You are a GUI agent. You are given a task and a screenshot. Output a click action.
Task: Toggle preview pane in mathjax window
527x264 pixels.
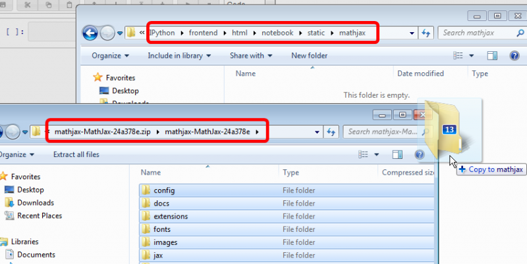pyautogui.click(x=492, y=56)
